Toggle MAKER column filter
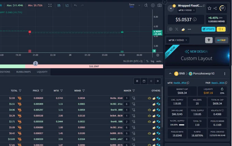Viewport: 232px width, 146px height. click(134, 90)
